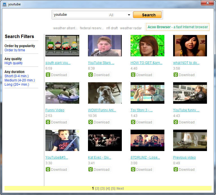Image resolution: width=216 pixels, height=195 pixels.
Task: Click the green download icon under YouTube Stars video
Action: coord(91,75)
